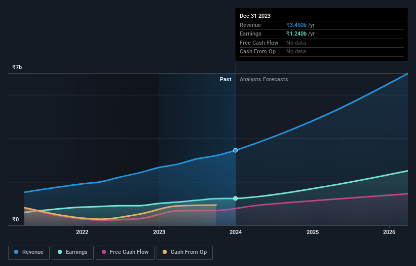Click the Cash From Op row label in tooltip
Screen dimensions: 416x266
tap(257, 52)
